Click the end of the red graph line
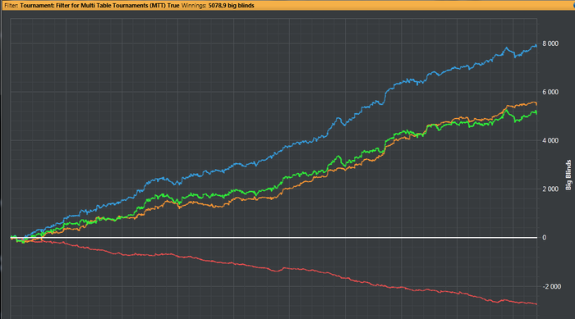Viewport: 575px width, 319px height. click(x=536, y=304)
